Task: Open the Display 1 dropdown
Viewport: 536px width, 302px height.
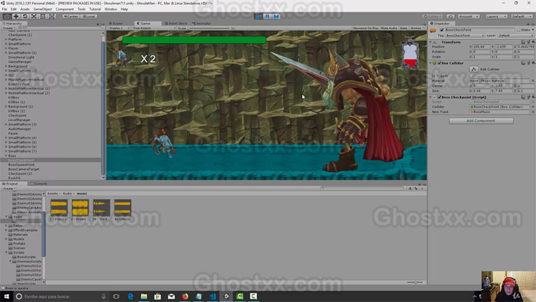Action: pyautogui.click(x=119, y=28)
